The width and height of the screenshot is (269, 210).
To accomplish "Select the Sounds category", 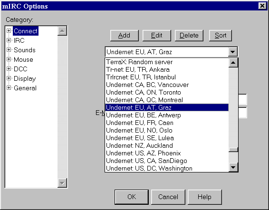I will click(25, 50).
